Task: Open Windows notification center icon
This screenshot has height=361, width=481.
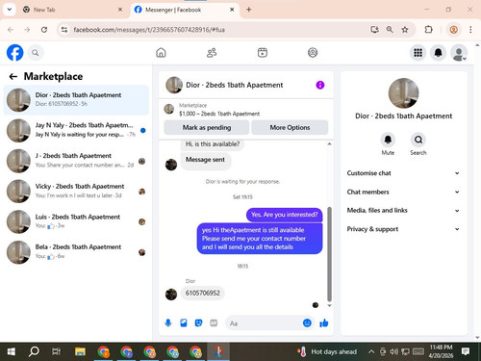Action: [466, 352]
